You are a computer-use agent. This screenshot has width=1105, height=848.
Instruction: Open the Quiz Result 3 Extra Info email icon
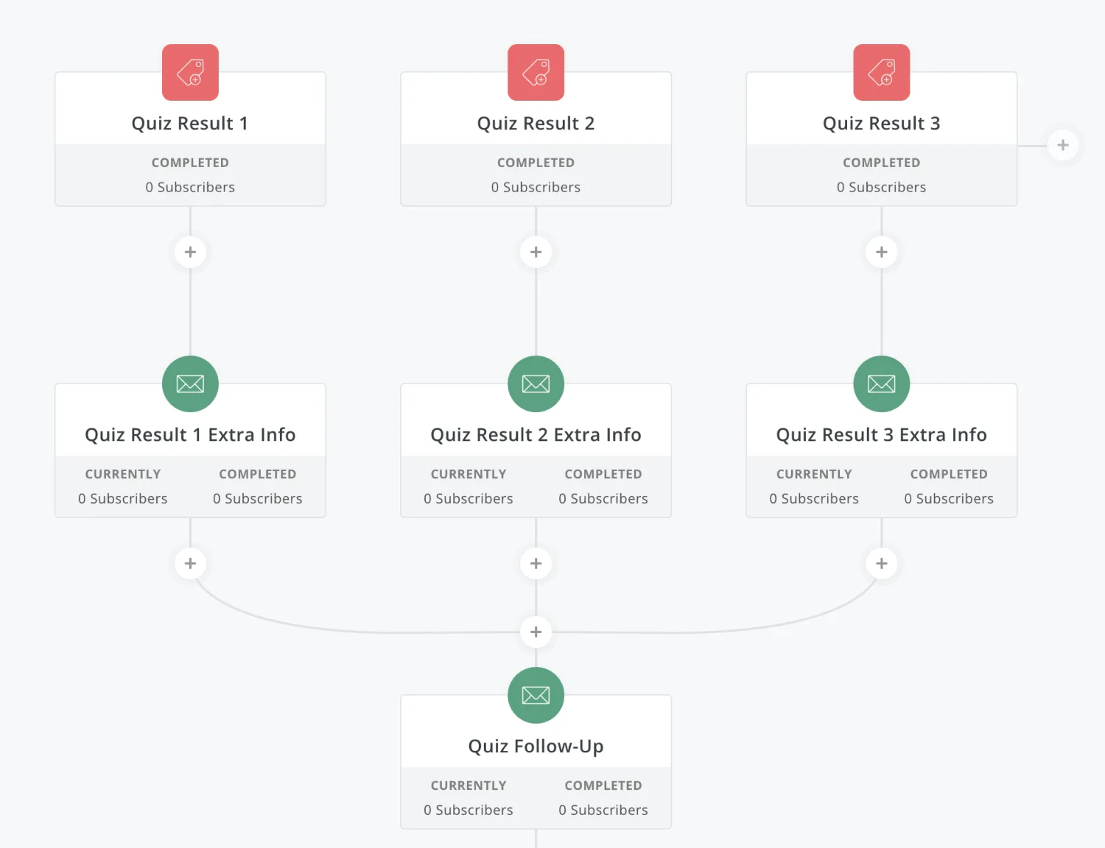pos(881,384)
